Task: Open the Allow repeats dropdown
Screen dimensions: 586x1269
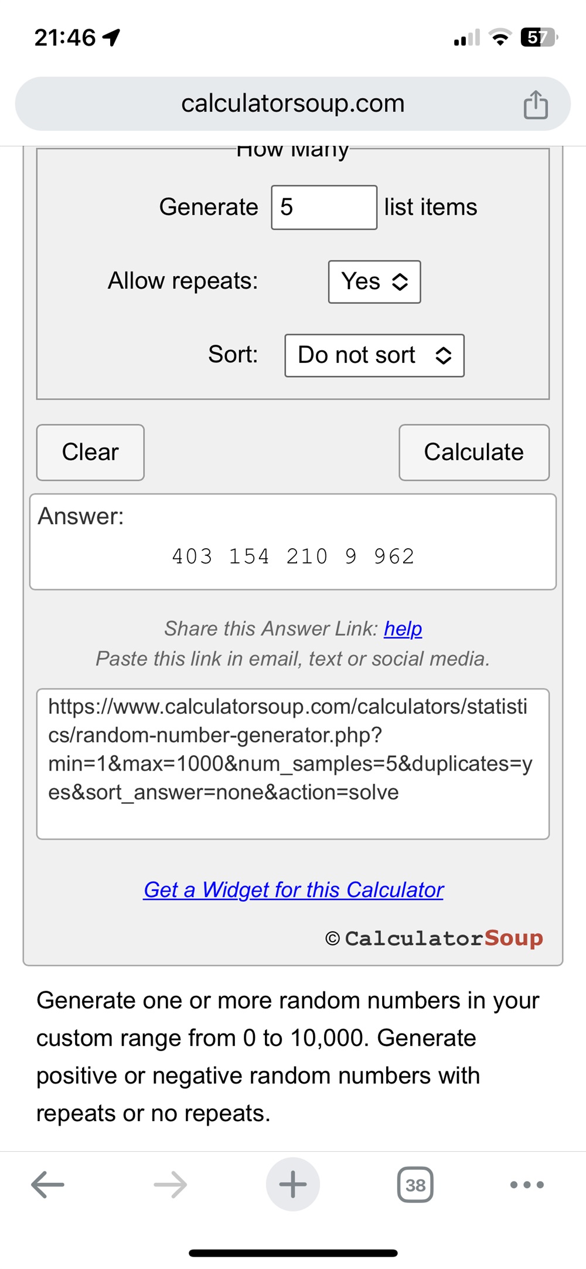Action: click(374, 282)
